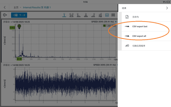This screenshot has height=107, width=171.
Task: Select the single cursor marker tool
Action: coord(64,15)
